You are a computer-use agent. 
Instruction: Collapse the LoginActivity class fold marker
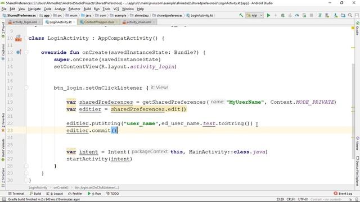26,38
